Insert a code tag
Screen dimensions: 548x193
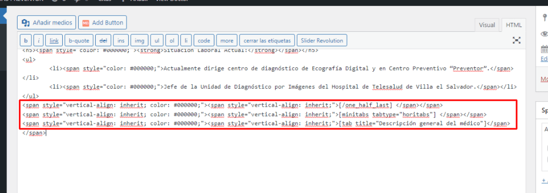[x=204, y=40]
